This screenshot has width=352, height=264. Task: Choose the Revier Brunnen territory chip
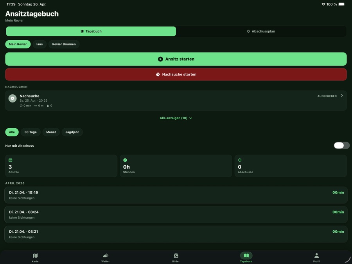[64, 44]
